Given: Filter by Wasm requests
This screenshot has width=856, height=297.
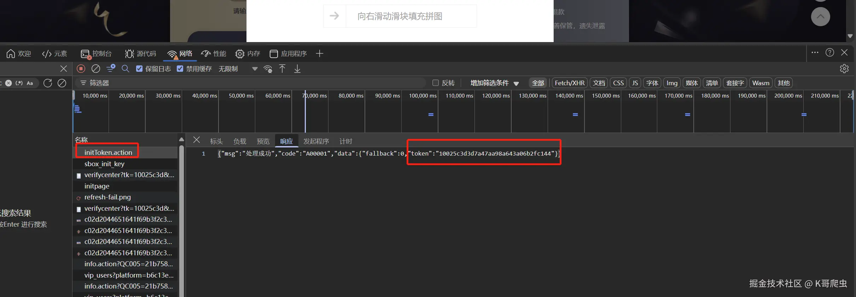Looking at the screenshot, I should tap(761, 83).
